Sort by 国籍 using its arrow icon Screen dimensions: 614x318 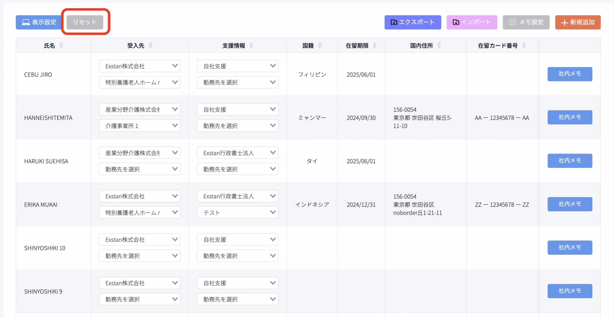coord(320,45)
